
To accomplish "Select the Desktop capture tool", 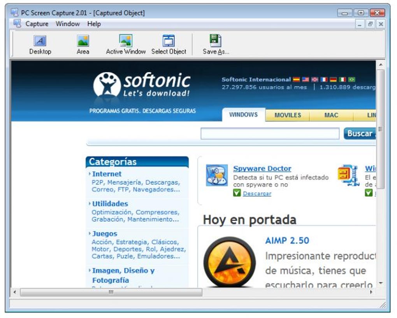I will coord(40,45).
